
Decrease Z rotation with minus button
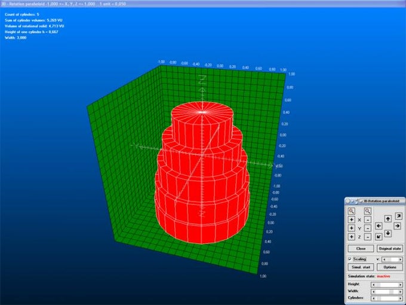click(x=368, y=237)
